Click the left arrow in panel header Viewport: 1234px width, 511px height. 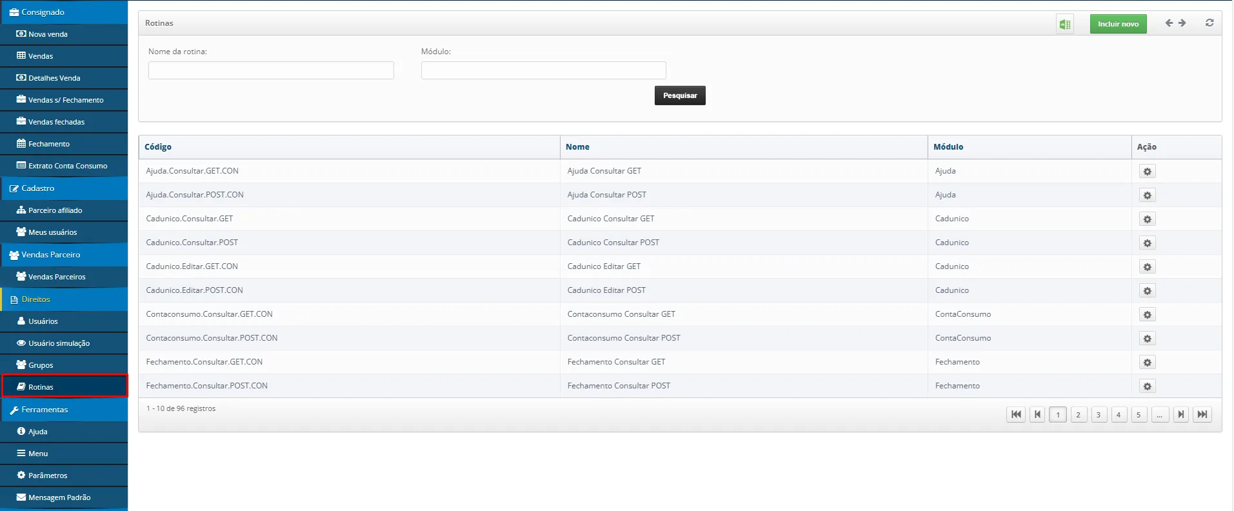coord(1169,23)
